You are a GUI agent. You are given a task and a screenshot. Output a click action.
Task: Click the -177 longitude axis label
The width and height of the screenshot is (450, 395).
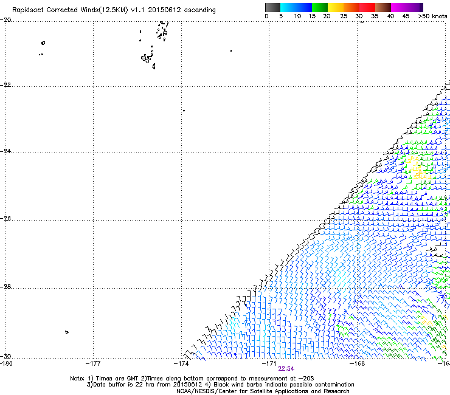(93, 364)
